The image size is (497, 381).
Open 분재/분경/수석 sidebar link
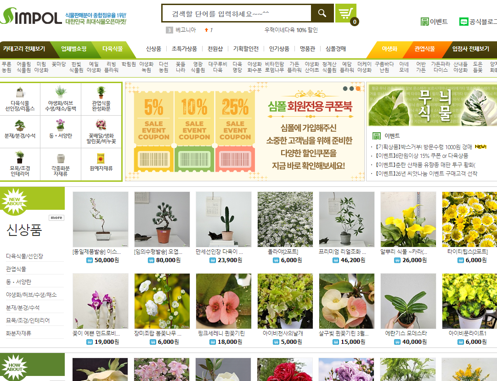pyautogui.click(x=23, y=308)
